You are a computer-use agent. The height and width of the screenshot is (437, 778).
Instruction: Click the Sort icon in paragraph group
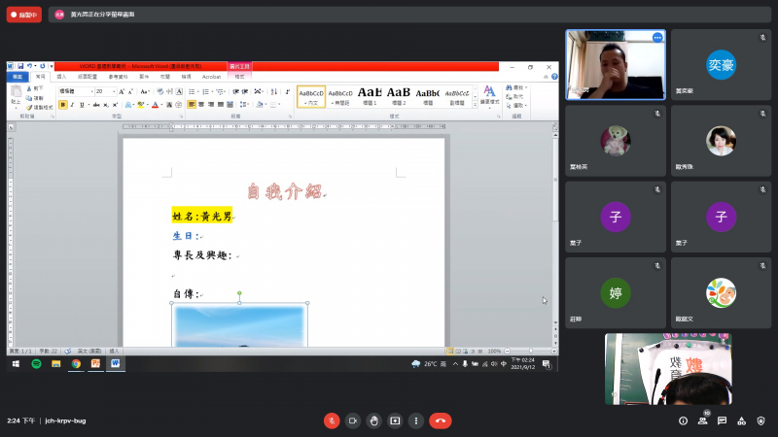point(273,91)
